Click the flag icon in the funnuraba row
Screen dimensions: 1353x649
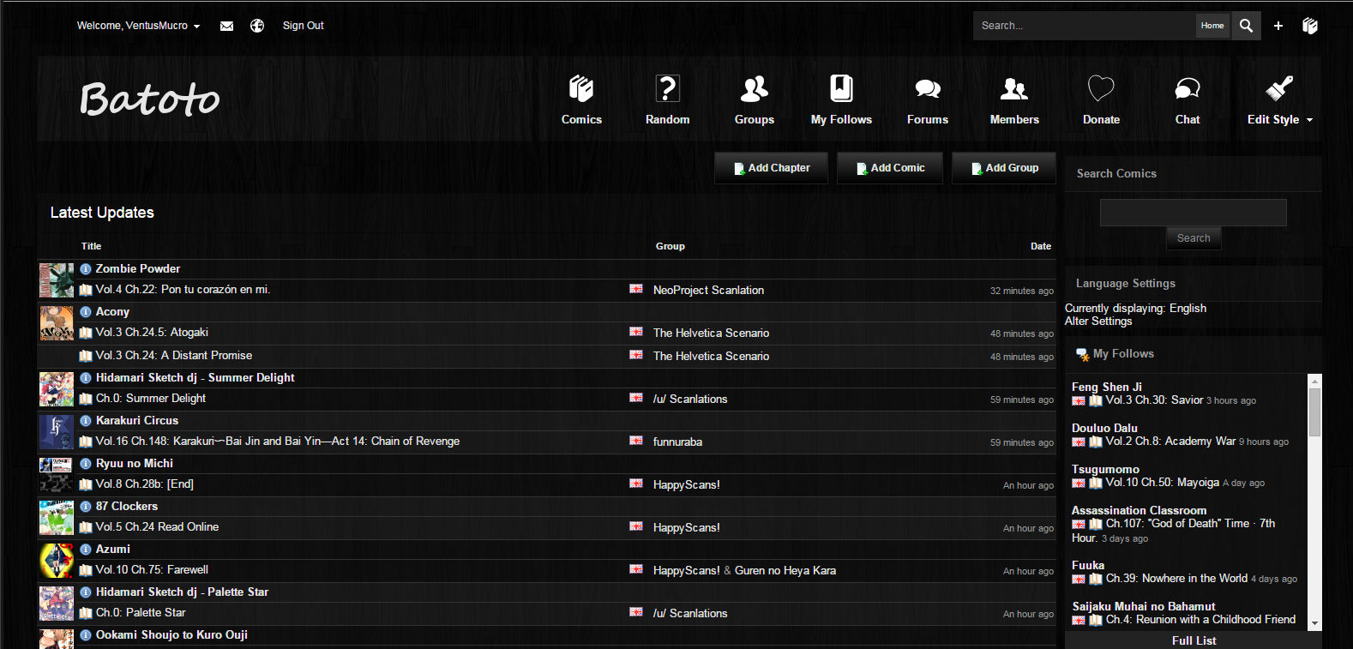(x=636, y=441)
